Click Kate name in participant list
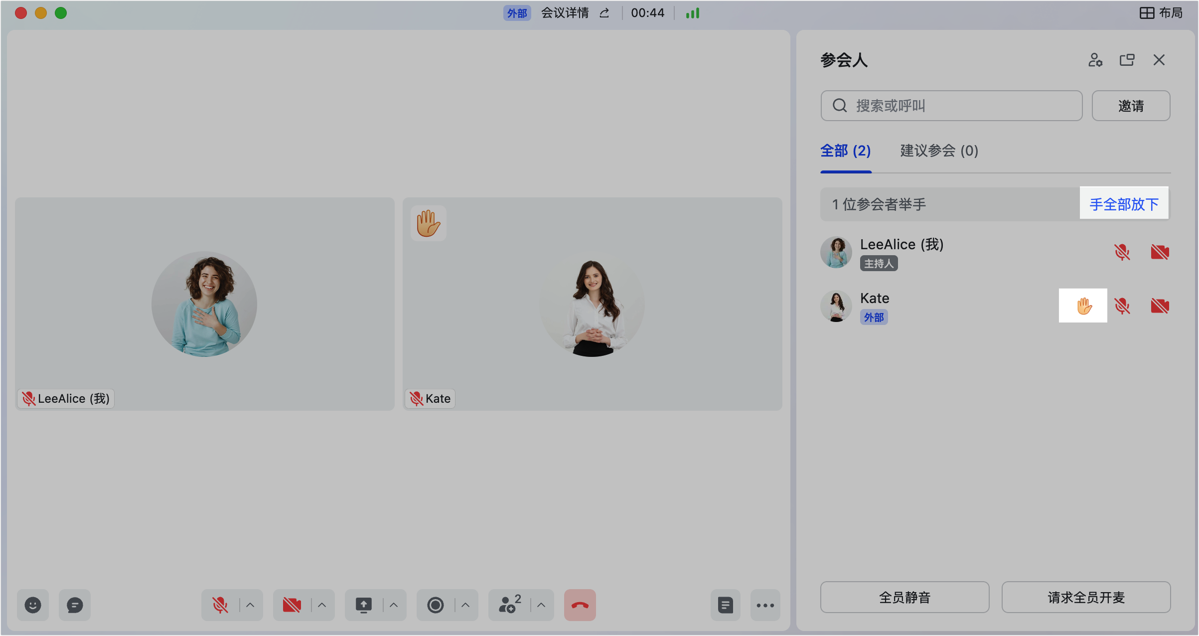This screenshot has width=1199, height=636. [x=875, y=298]
